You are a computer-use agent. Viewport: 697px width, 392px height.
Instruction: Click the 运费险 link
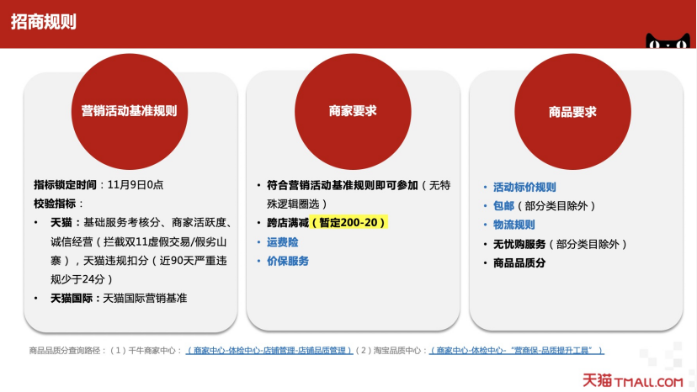tap(282, 241)
